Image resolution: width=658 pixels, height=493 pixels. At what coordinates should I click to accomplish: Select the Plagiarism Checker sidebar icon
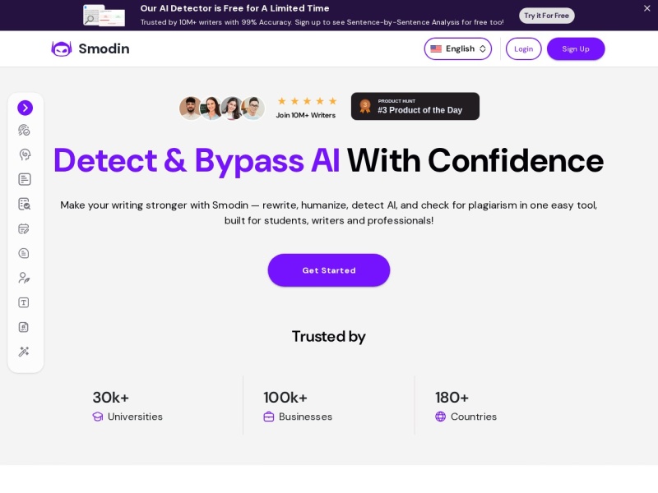(25, 204)
